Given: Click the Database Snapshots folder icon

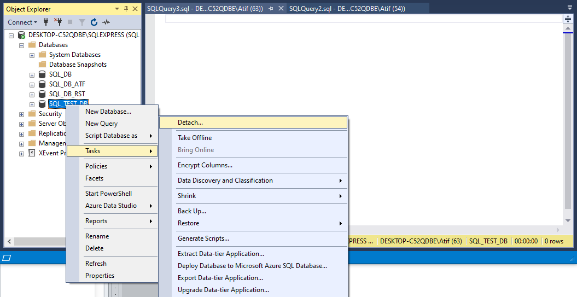Looking at the screenshot, I should click(x=43, y=65).
